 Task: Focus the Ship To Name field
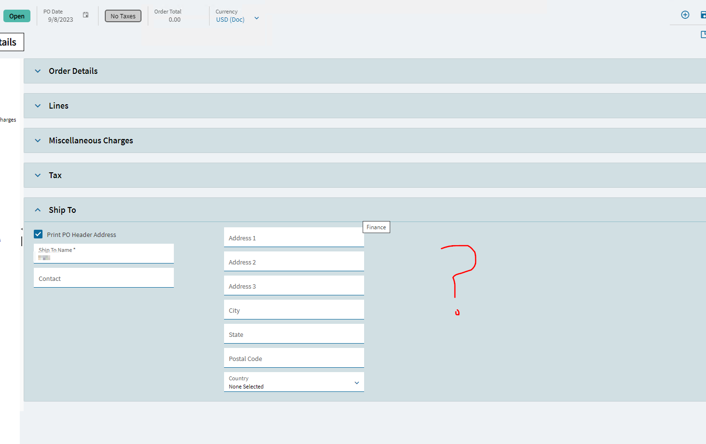point(104,253)
